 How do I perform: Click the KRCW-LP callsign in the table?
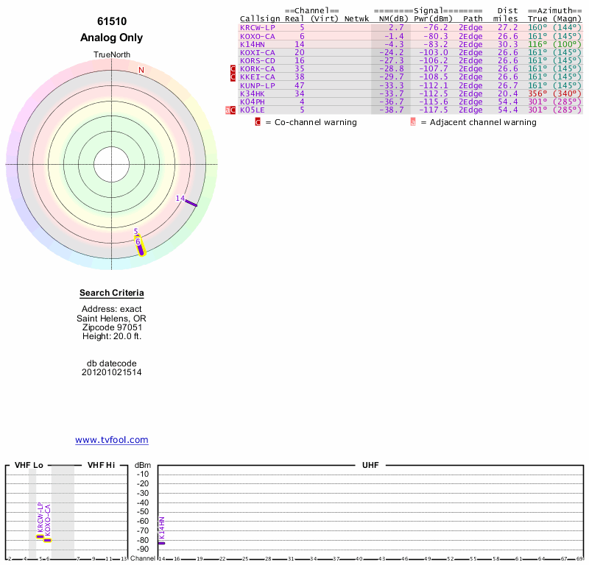(257, 27)
